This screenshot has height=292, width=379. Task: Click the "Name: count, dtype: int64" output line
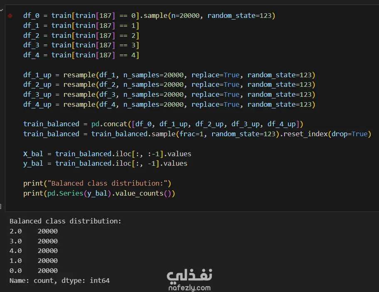coord(59,281)
